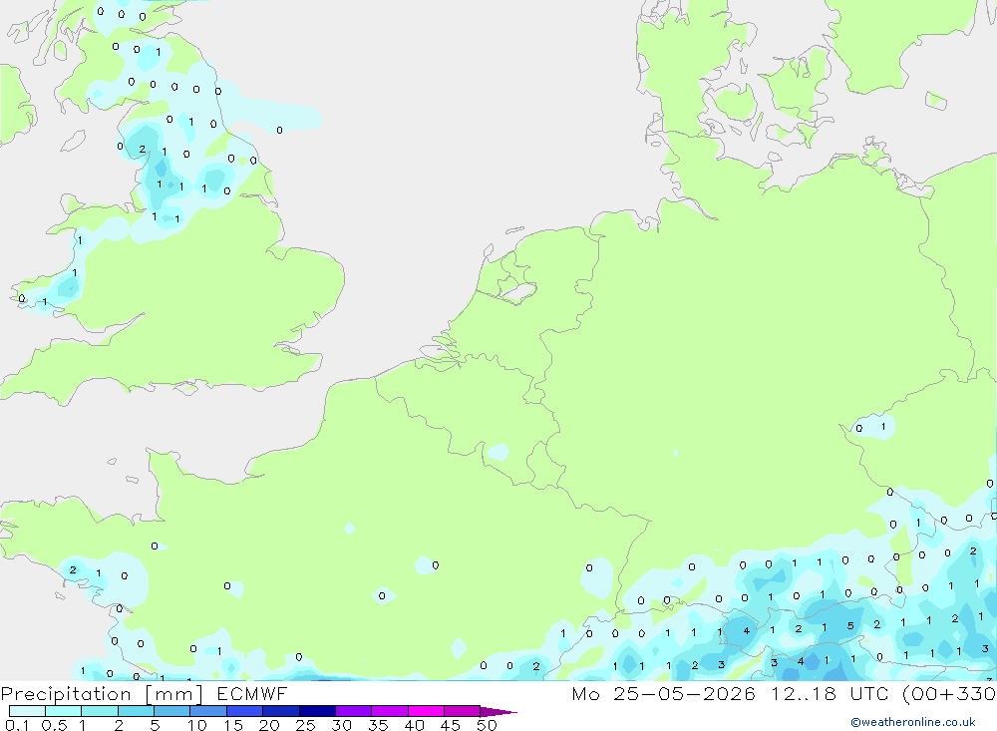Click the legend tick label '10'
The height and width of the screenshot is (731, 997).
[x=197, y=725]
